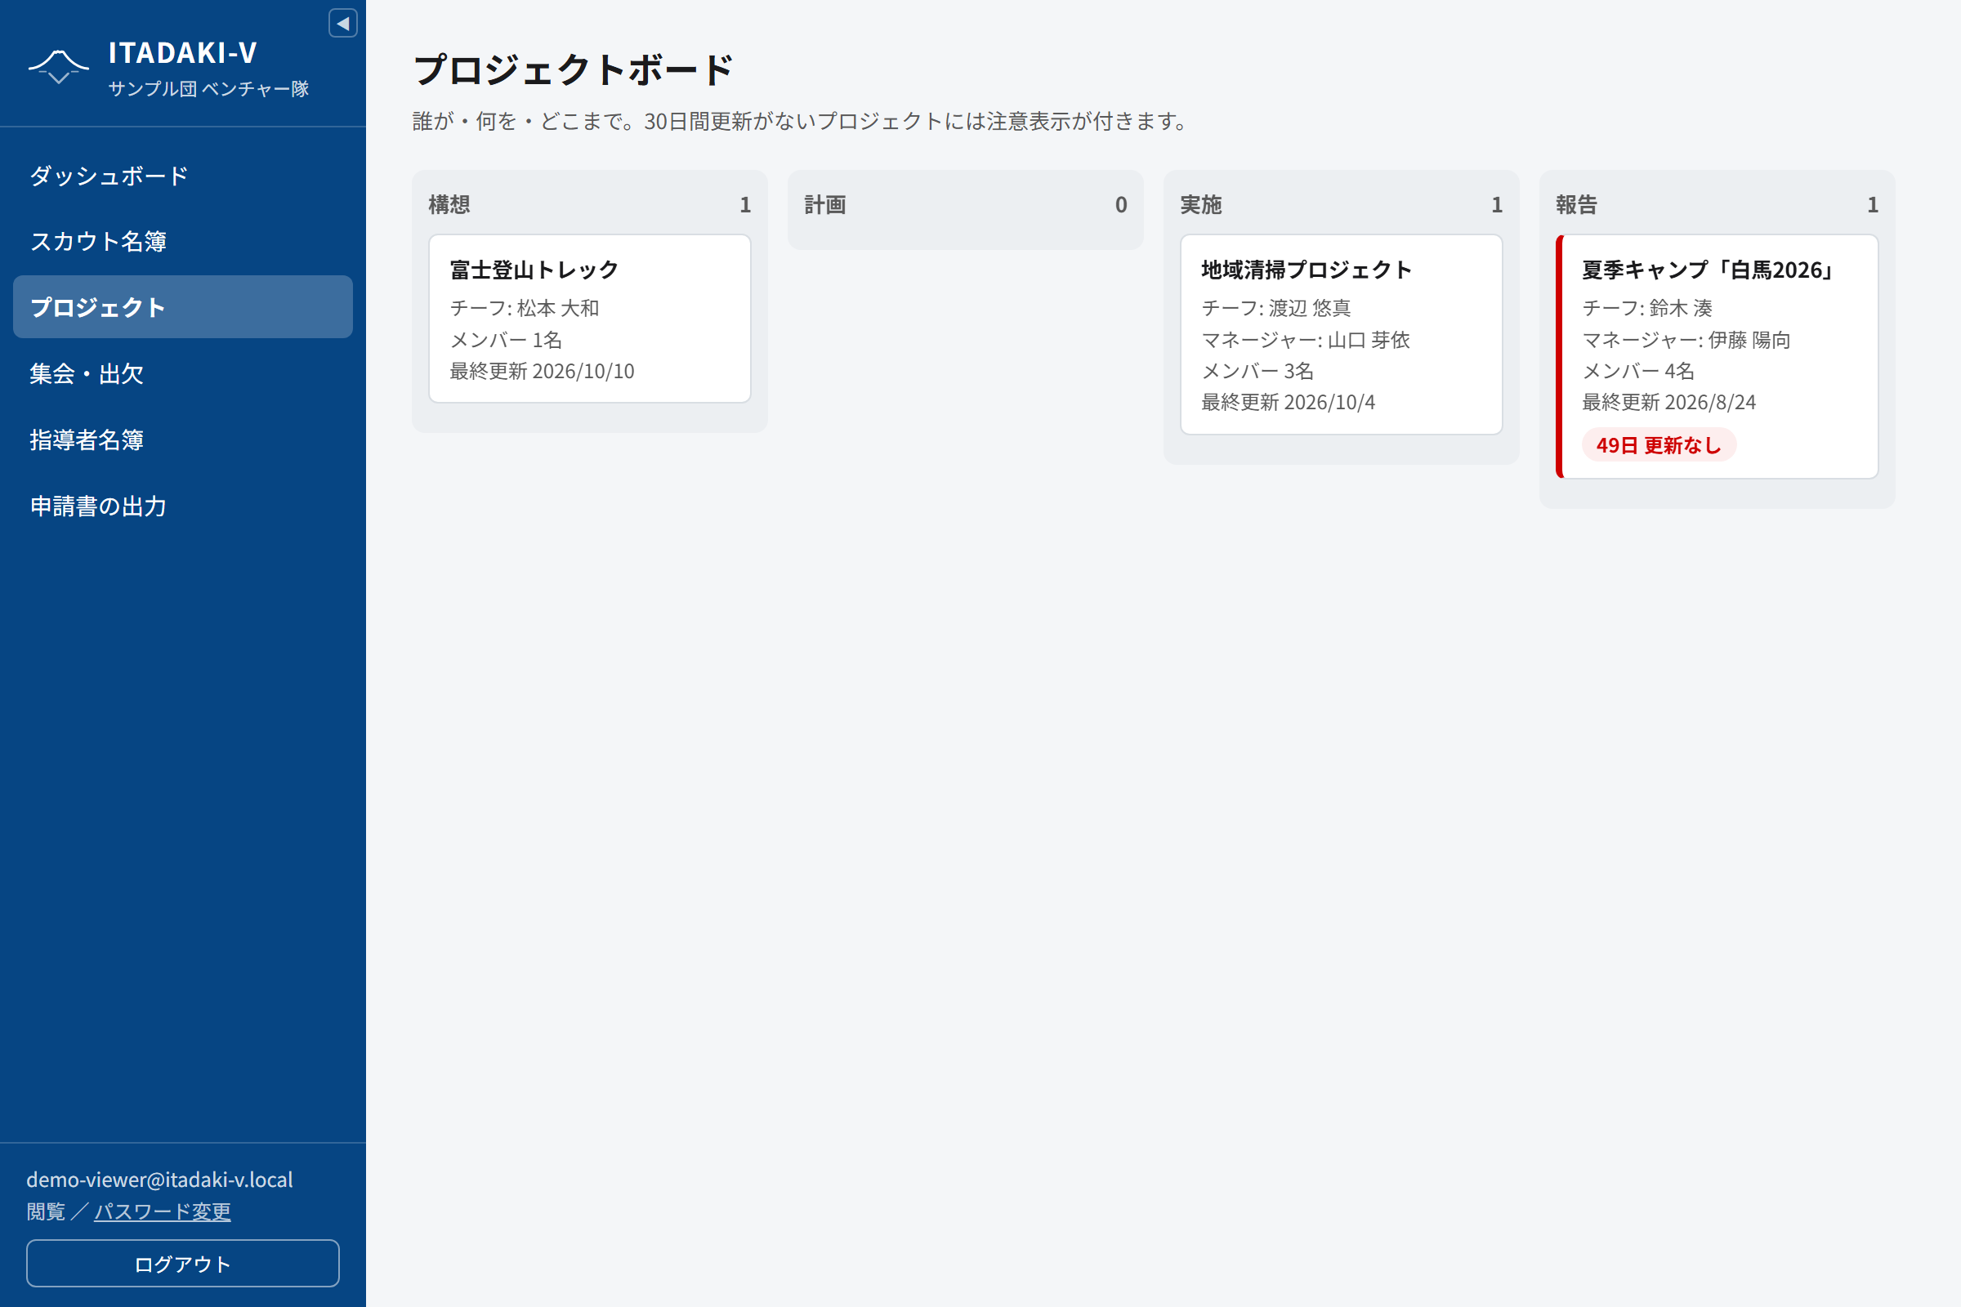1961x1307 pixels.
Task: Open ダッシュボード in the sidebar
Action: pyautogui.click(x=182, y=175)
